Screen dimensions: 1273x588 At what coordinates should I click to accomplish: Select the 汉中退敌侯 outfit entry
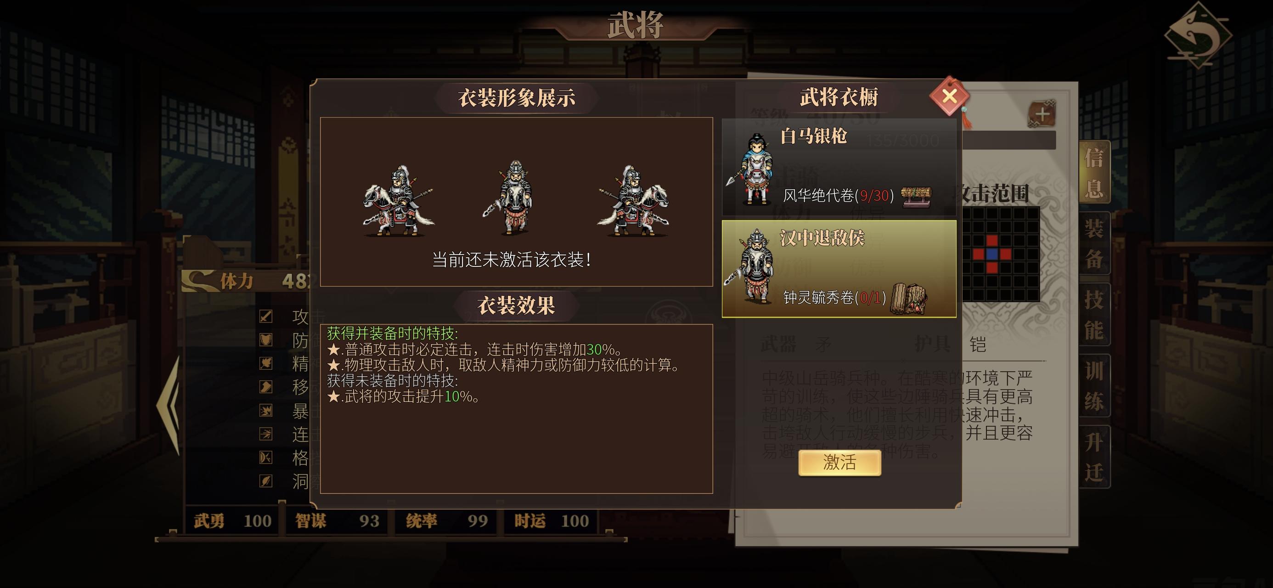[839, 269]
